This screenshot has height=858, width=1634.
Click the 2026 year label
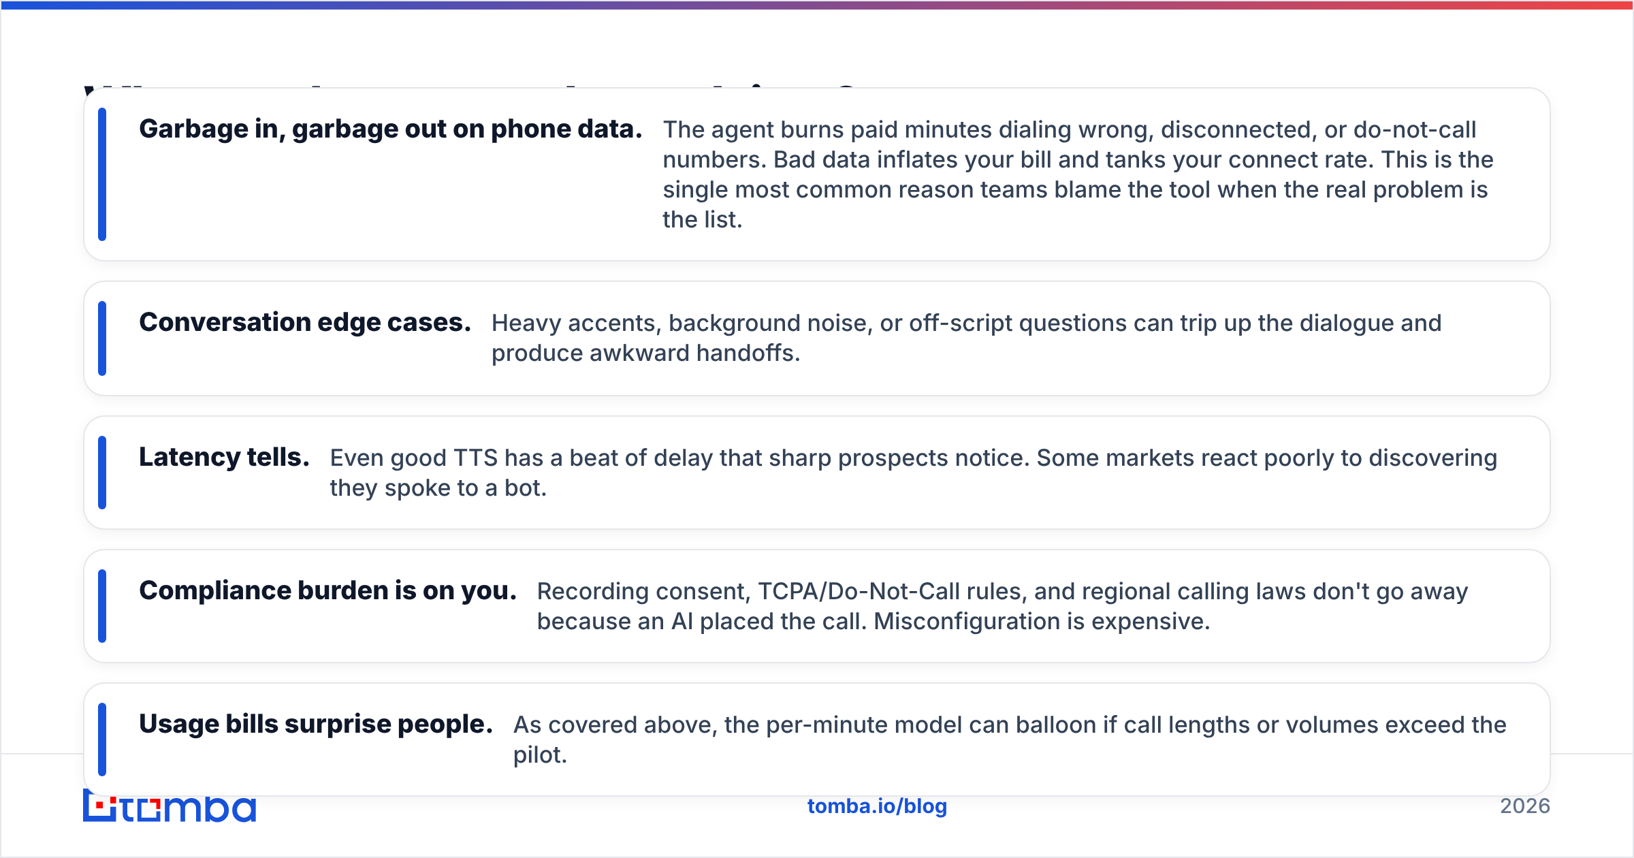point(1525,806)
